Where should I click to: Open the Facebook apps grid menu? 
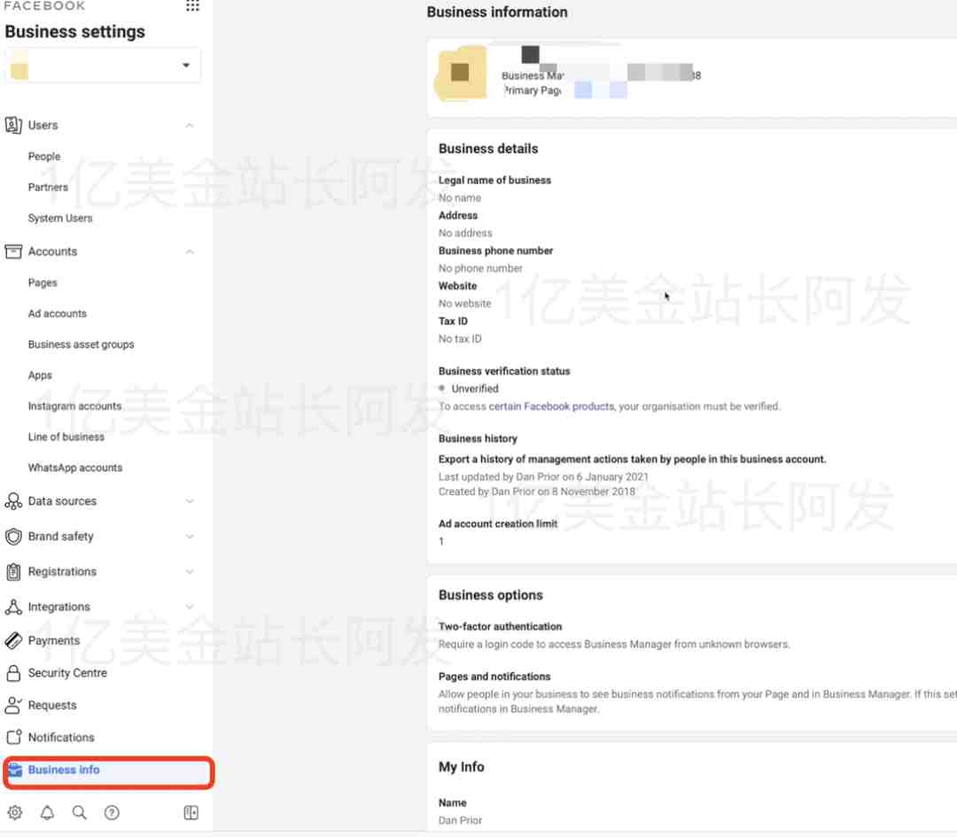click(192, 6)
